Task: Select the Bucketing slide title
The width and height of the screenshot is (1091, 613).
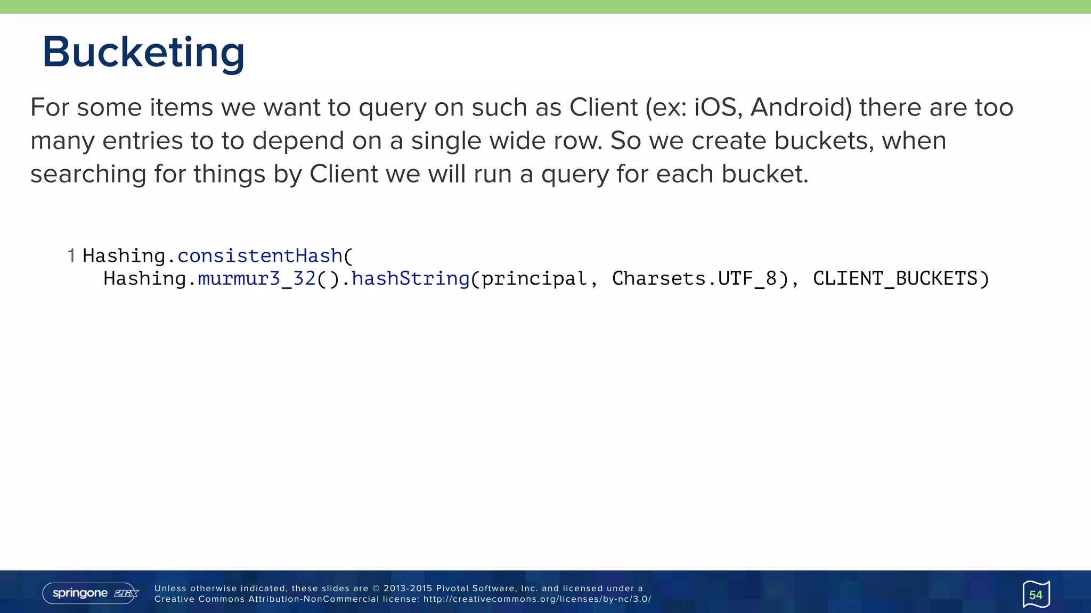Action: [x=143, y=52]
